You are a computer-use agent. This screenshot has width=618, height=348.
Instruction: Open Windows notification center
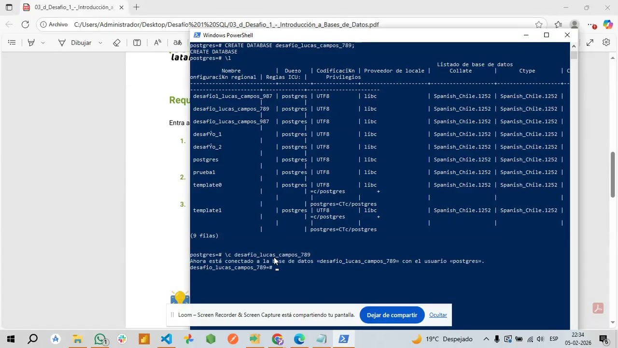(x=604, y=339)
